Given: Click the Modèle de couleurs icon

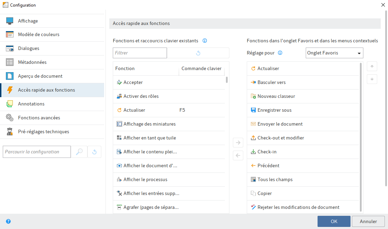Looking at the screenshot, I should point(9,34).
